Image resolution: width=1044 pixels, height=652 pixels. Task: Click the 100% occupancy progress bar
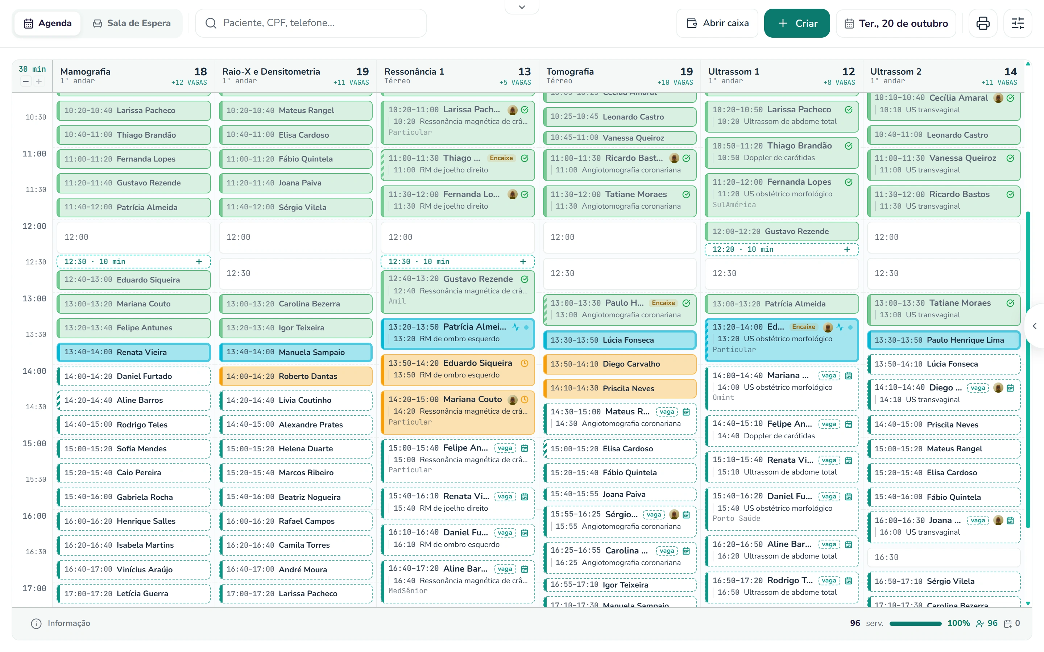tap(915, 623)
